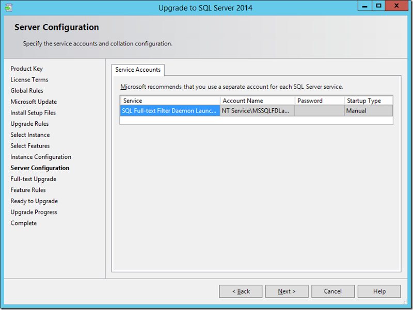The width and height of the screenshot is (413, 310).
Task: Maximize the Upgrade to SQL Server 2014 window
Action: tap(378, 6)
